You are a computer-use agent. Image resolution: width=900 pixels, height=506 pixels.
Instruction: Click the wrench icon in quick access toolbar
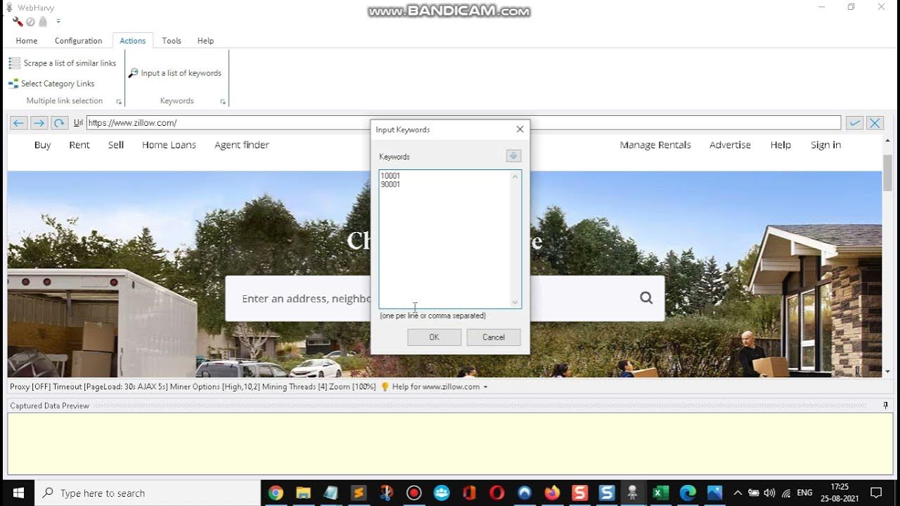coord(18,21)
